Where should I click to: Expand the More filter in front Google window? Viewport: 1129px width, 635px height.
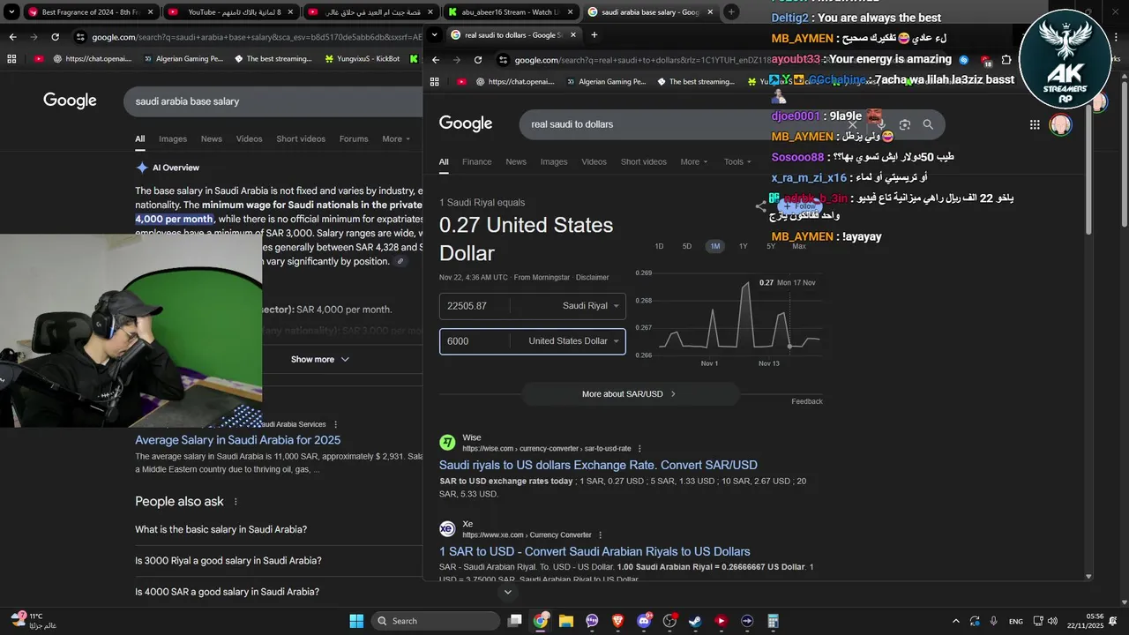(x=694, y=162)
